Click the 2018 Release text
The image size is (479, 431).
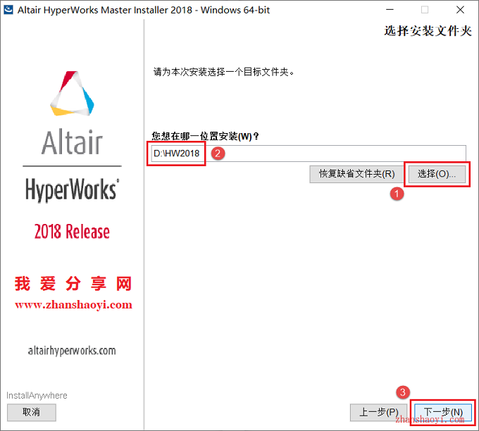[x=72, y=232]
